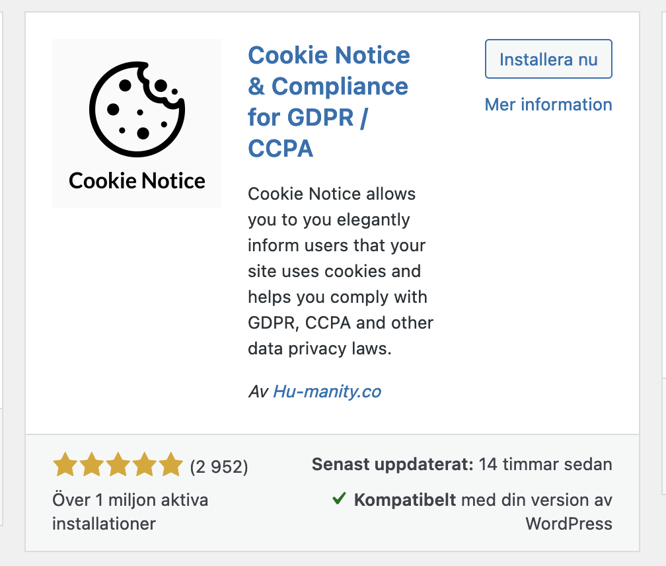Image resolution: width=666 pixels, height=566 pixels.
Task: Click the "WordPress" word in the compatibility note
Action: (569, 524)
